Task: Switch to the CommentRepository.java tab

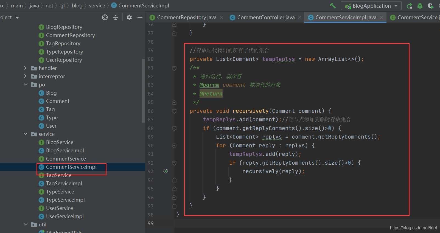Action: [186, 18]
